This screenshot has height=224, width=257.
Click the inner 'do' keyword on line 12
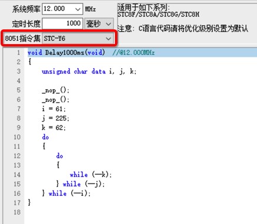pos(60,156)
